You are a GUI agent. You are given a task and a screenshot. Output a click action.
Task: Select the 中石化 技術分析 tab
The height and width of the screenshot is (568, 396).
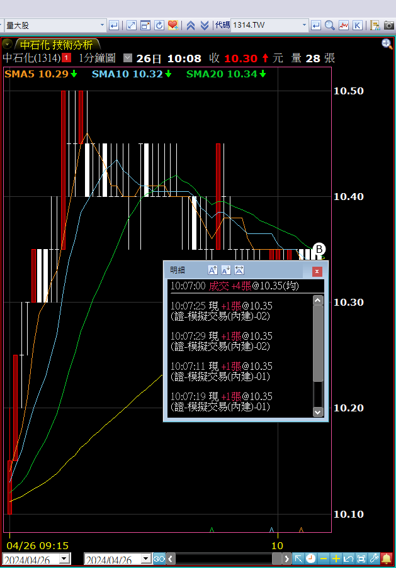(56, 45)
